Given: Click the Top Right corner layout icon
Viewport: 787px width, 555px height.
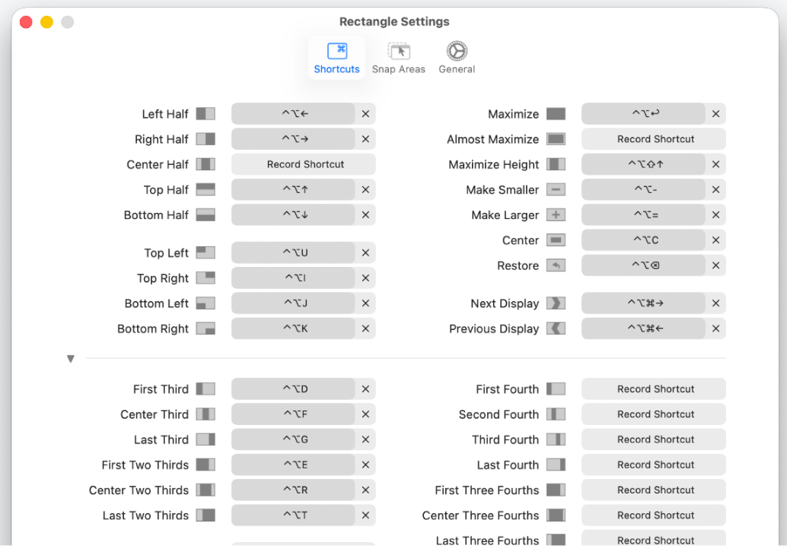Looking at the screenshot, I should [x=206, y=277].
